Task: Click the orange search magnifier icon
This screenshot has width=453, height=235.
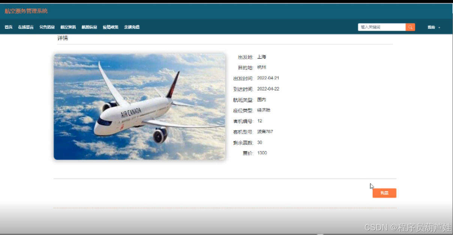Action: (410, 27)
